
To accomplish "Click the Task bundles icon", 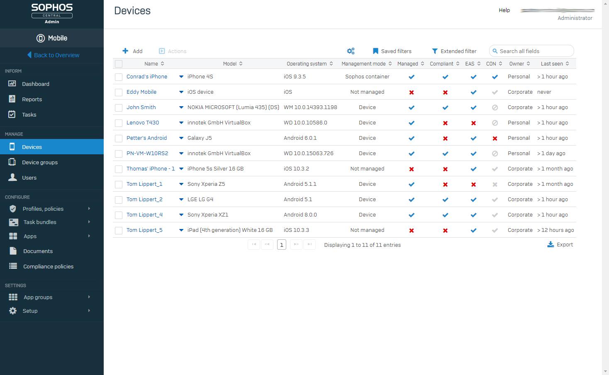I will [13, 222].
